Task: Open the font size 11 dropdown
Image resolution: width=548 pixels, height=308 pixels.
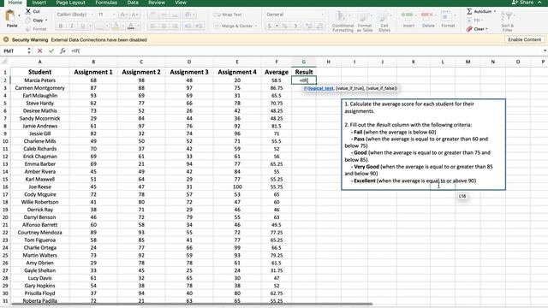Action: point(114,15)
